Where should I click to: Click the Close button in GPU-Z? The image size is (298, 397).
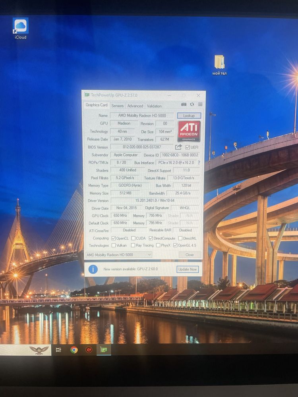[190, 255]
